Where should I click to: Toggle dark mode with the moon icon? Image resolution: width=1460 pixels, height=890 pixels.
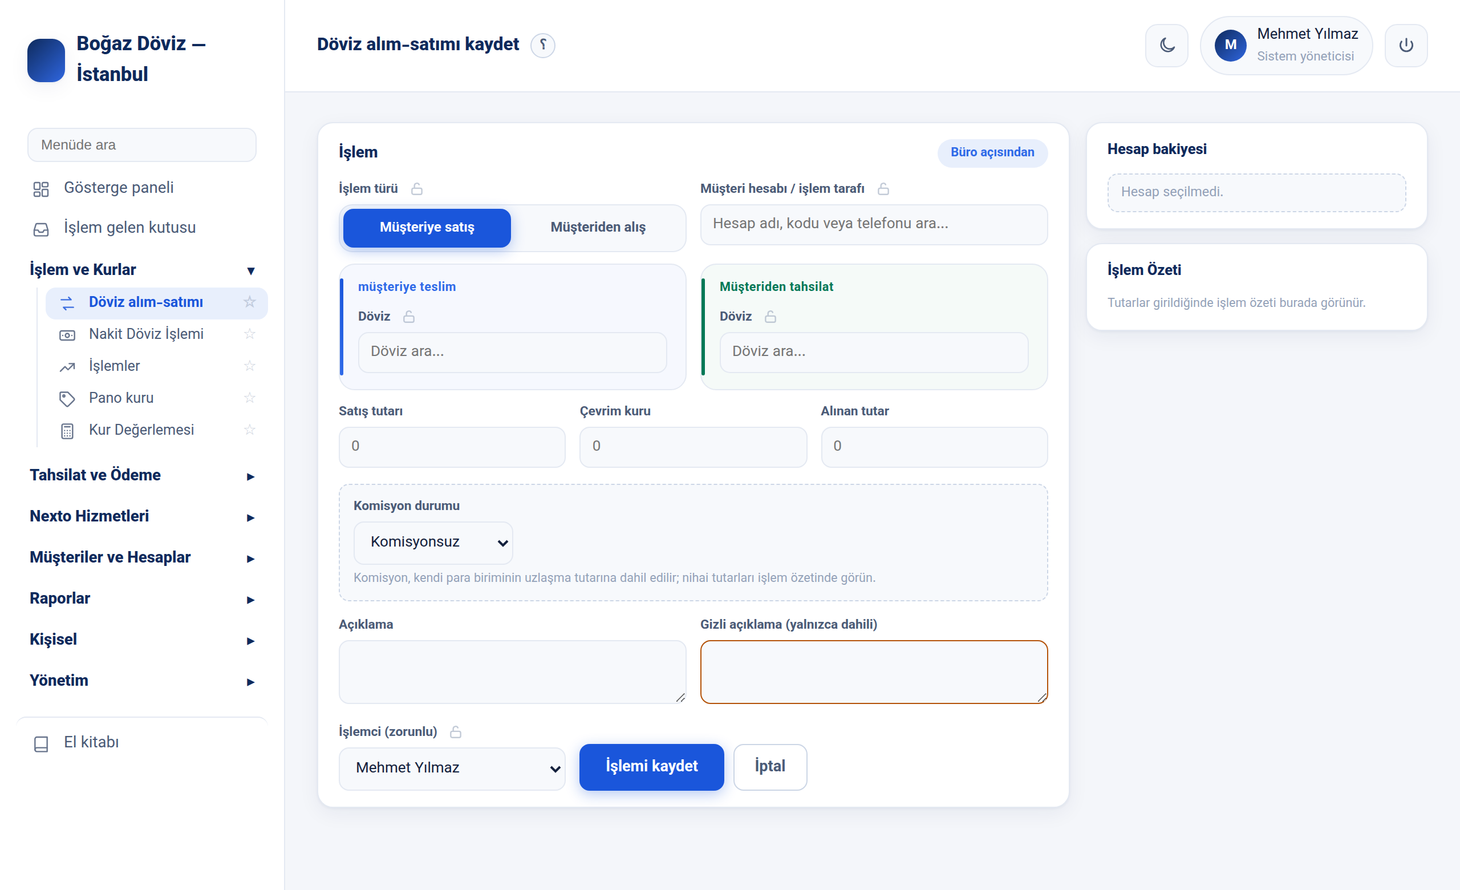click(1166, 45)
